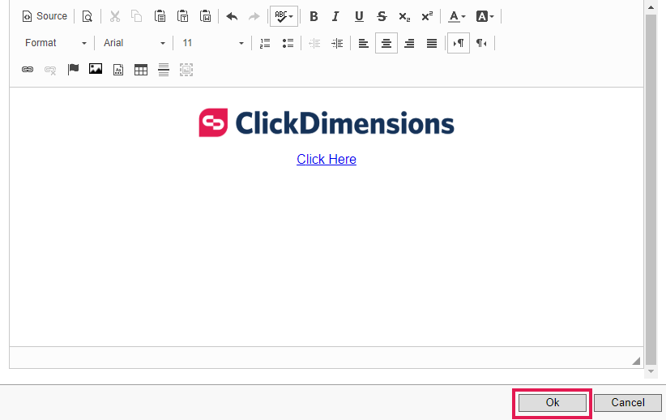Screen dimensions: 666x420
Task: Click the scrollbar down arrow
Action: (x=651, y=371)
